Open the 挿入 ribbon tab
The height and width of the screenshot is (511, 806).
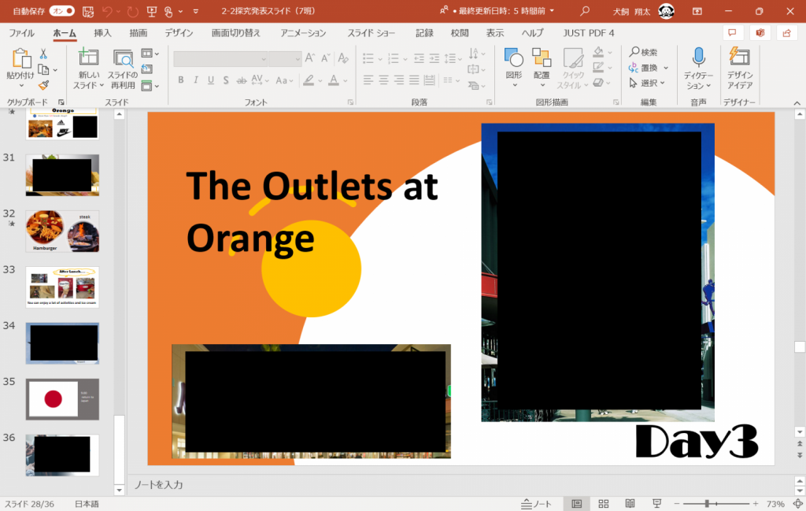102,33
